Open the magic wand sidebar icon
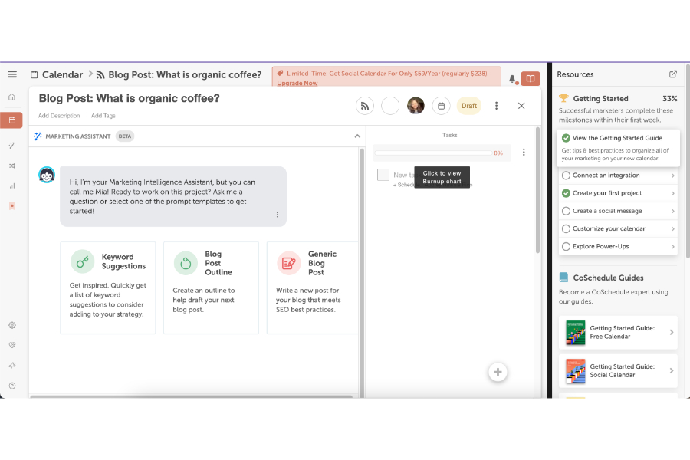 pos(11,145)
